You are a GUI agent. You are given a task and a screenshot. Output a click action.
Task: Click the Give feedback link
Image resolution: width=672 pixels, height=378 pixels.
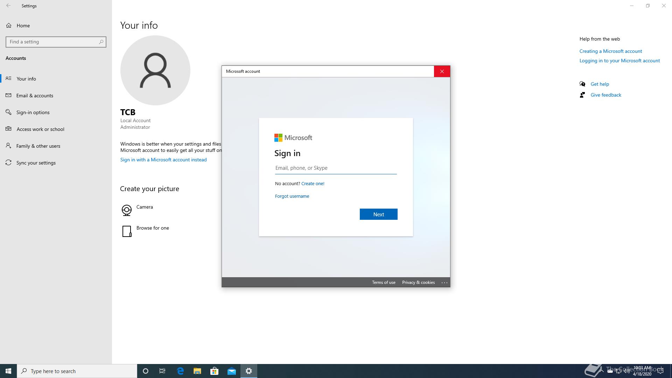point(606,95)
